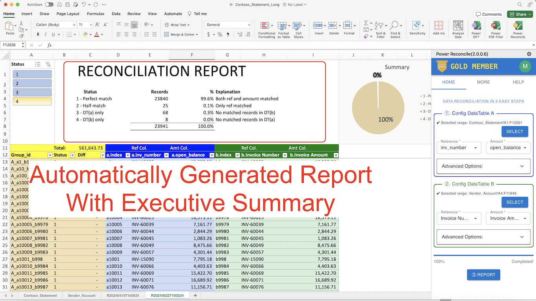Switch to the Formulas ribbon tab
536x301 pixels.
[95, 14]
